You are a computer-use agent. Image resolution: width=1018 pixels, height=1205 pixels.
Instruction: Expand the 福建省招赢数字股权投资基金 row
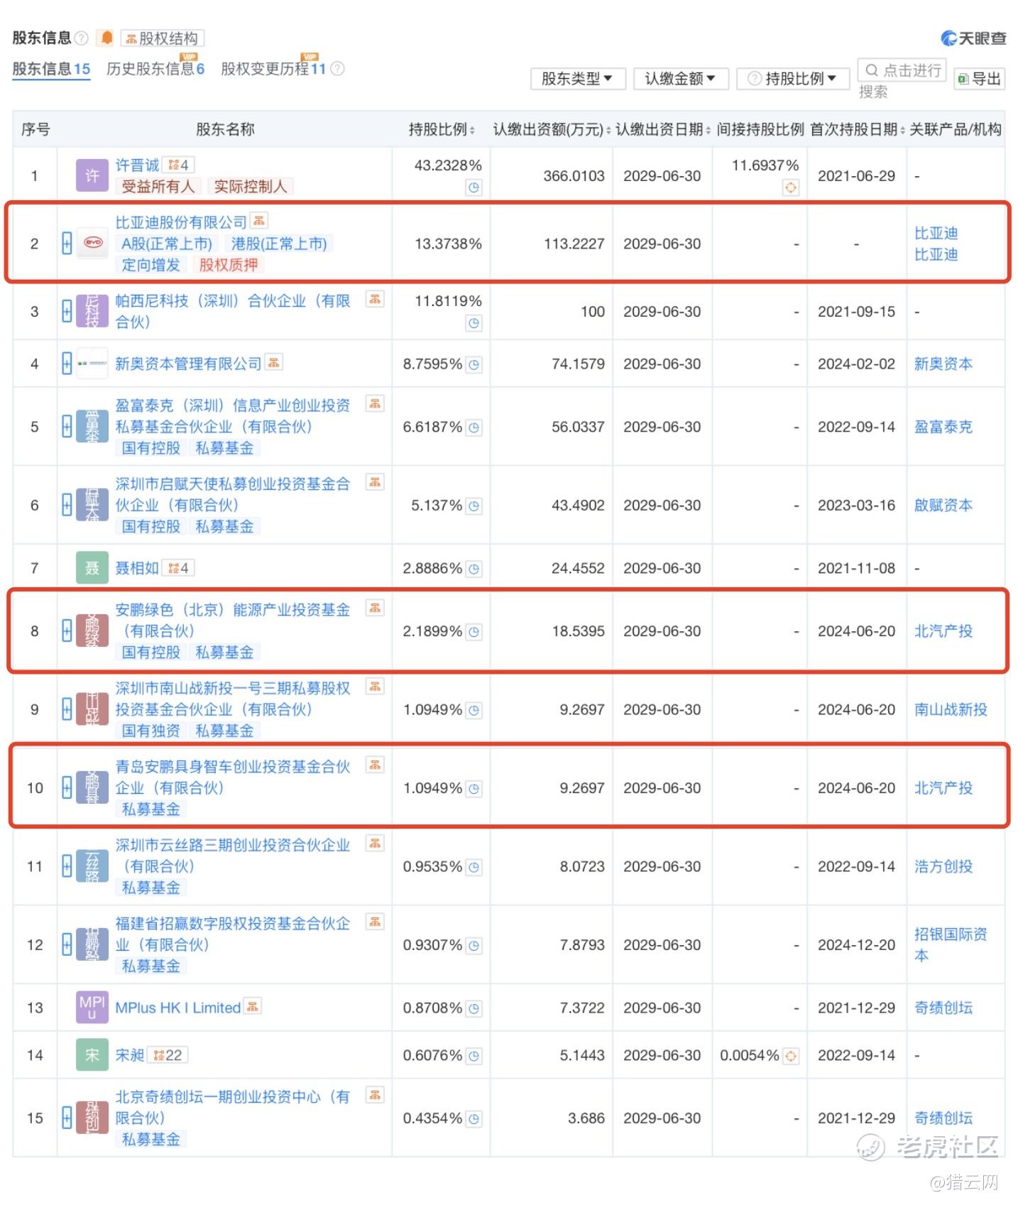(67, 945)
